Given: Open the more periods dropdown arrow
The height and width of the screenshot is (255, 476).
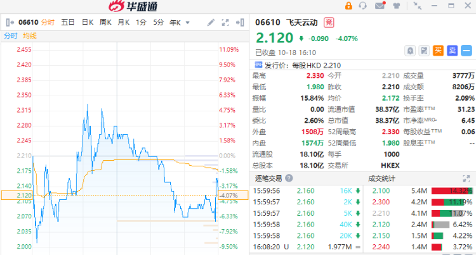Looking at the screenshot, I should tap(188, 23).
